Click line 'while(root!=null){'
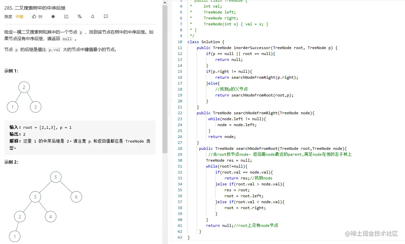 coord(226,166)
